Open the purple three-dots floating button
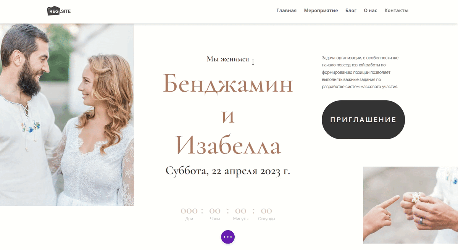This screenshot has height=250, width=458. 228,237
